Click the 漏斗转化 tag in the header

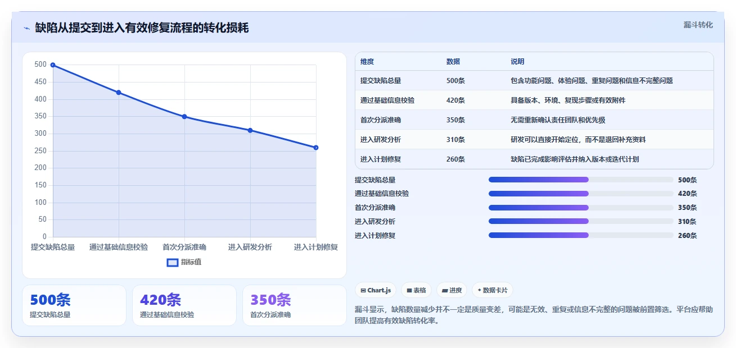pyautogui.click(x=698, y=25)
